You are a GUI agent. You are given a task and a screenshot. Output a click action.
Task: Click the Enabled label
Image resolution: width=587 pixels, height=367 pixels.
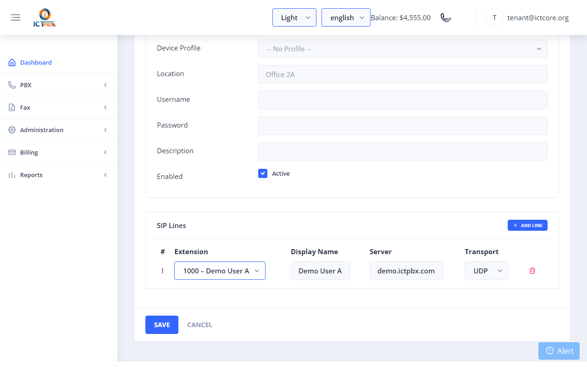(x=170, y=176)
